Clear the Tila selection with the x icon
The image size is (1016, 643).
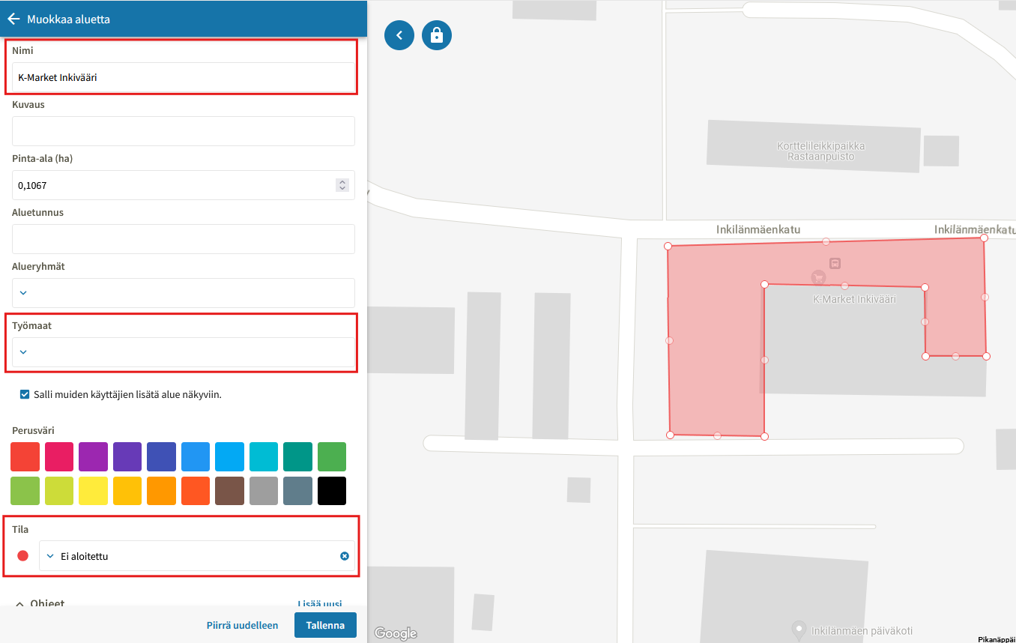click(345, 556)
